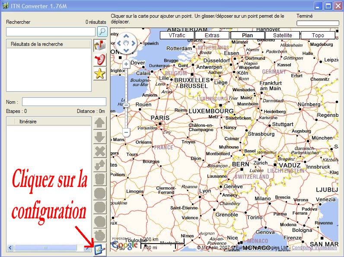Click the Nom text field
The image size is (344, 257).
pyautogui.click(x=64, y=102)
